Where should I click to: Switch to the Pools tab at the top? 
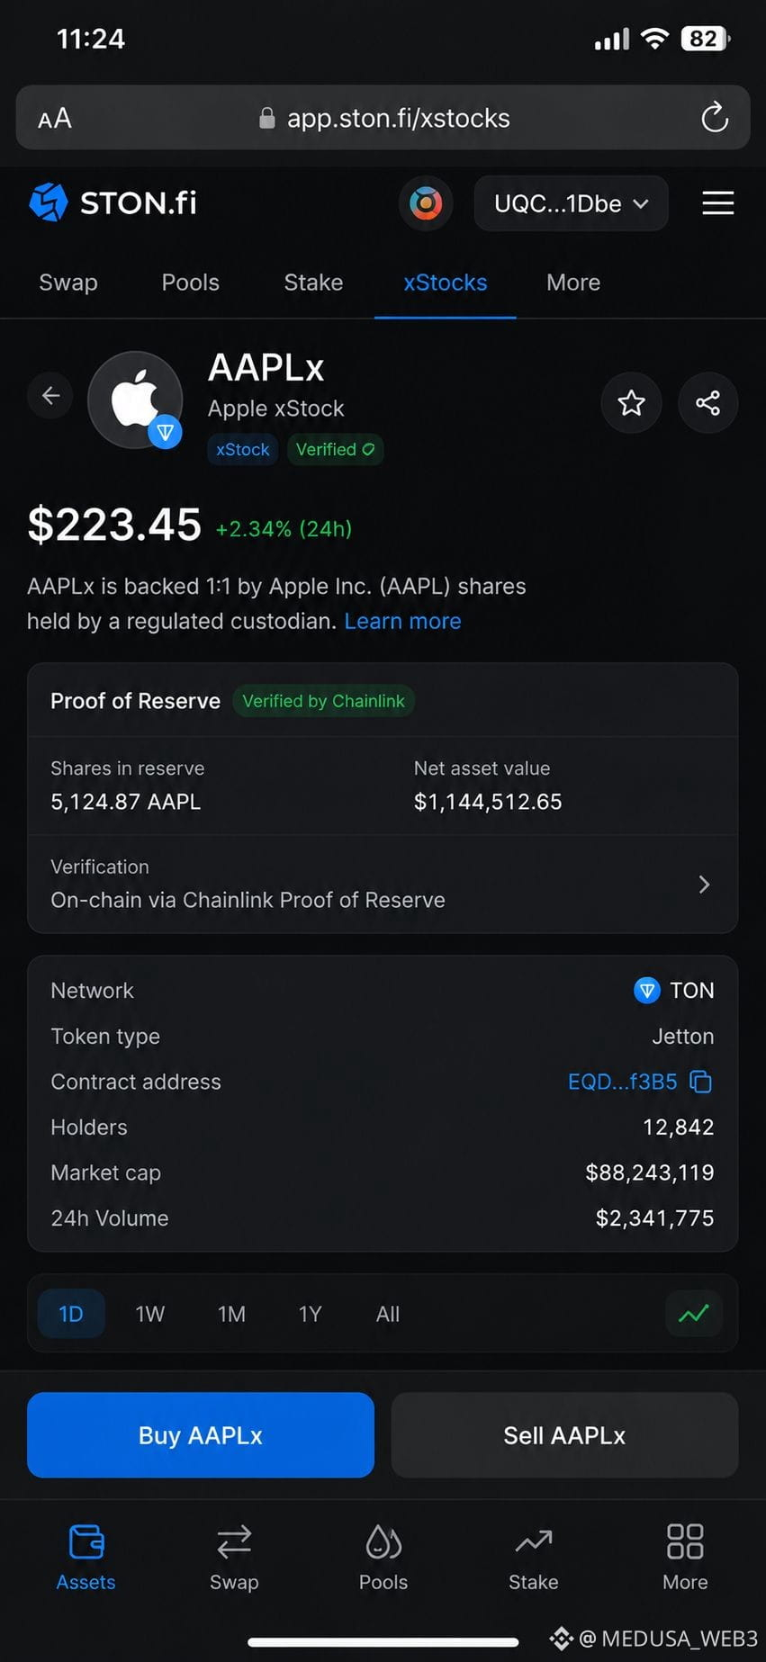[x=191, y=283]
